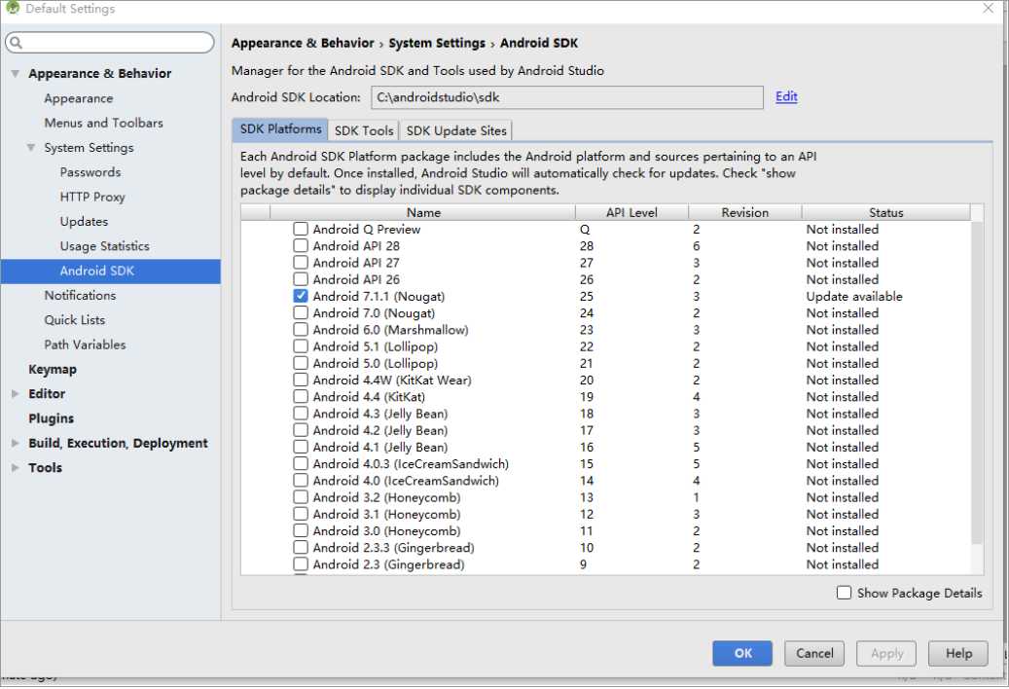Close the Default Settings dialog
1009x689 pixels.
(x=989, y=9)
